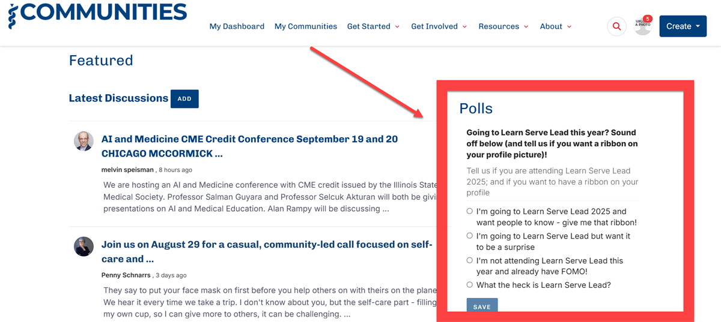Expand the Get Started dropdown menu
Viewport: 721px width, 322px height.
[x=373, y=26]
